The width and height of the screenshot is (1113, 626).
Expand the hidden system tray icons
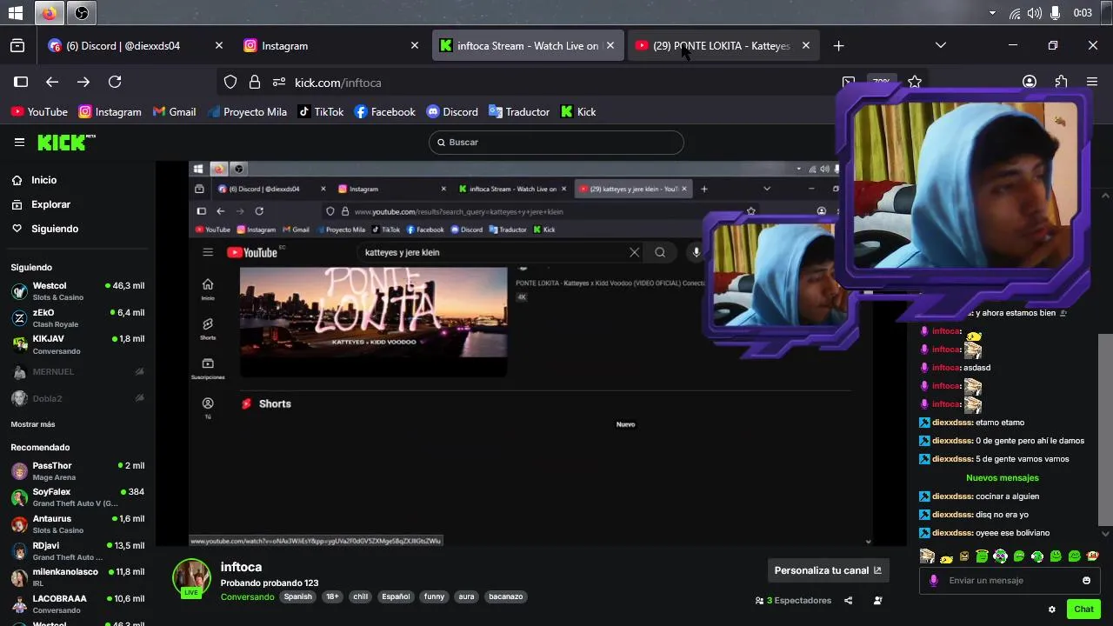click(992, 13)
